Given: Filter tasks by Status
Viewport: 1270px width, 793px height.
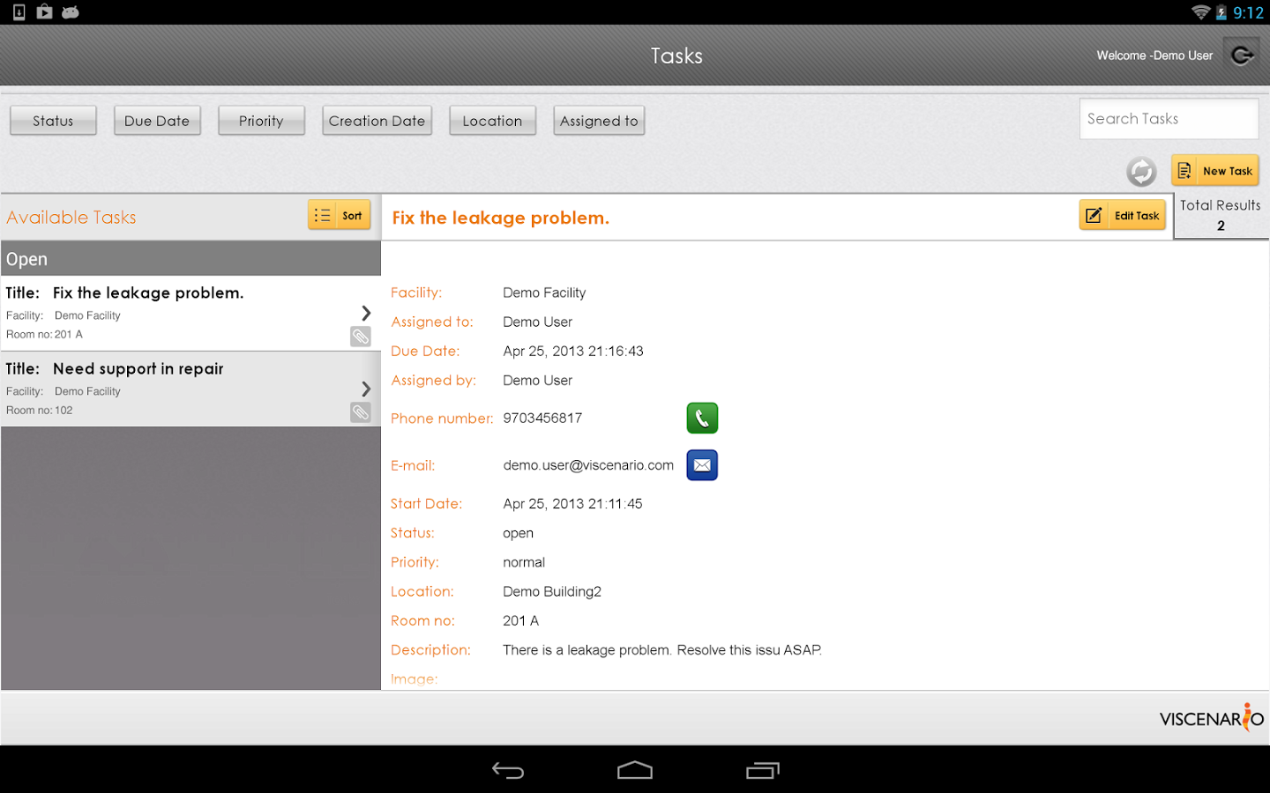Looking at the screenshot, I should [53, 121].
